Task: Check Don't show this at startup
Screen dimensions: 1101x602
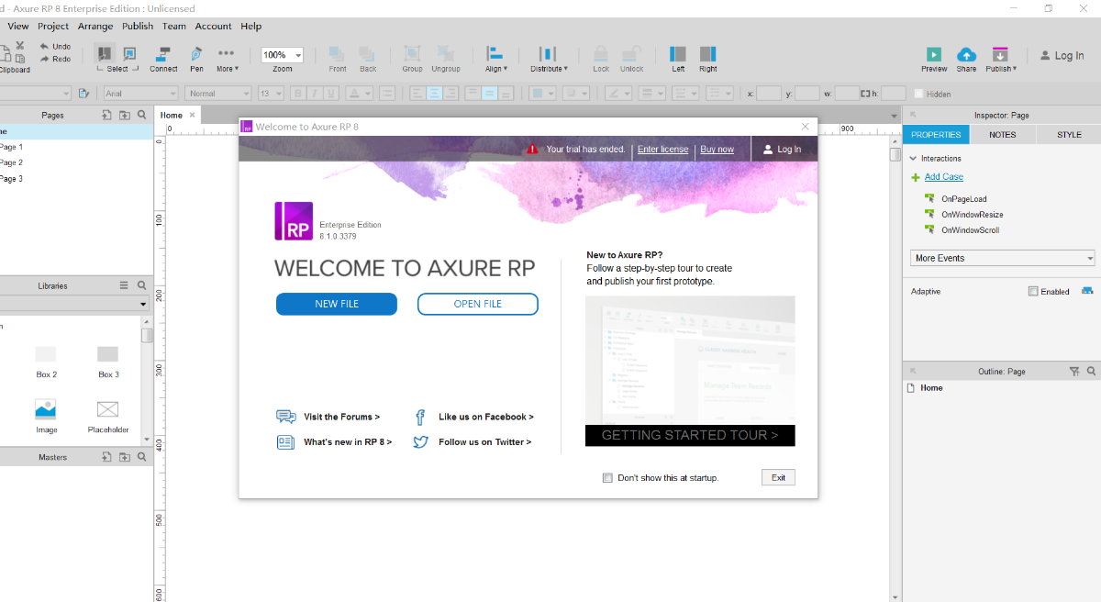Action: [607, 478]
